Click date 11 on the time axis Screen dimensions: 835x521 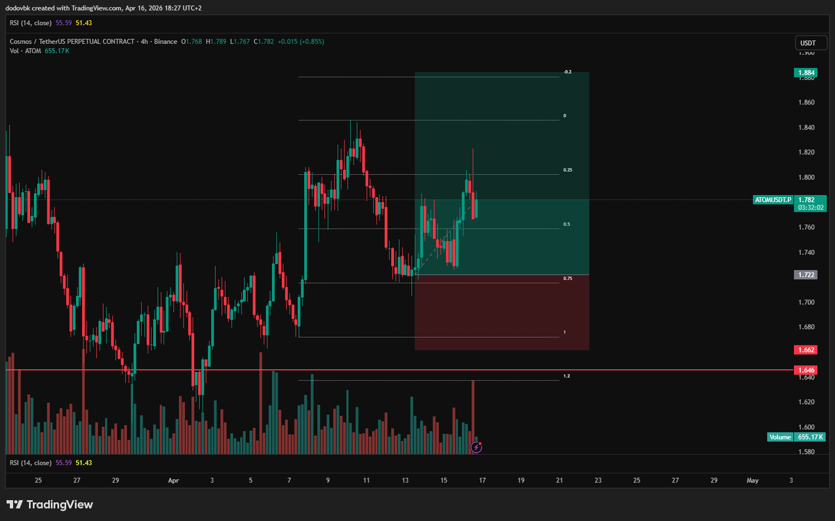(x=366, y=481)
